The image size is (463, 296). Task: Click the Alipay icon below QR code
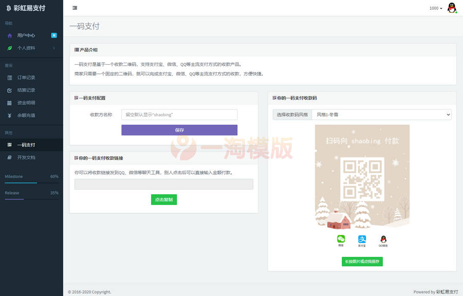[362, 239]
